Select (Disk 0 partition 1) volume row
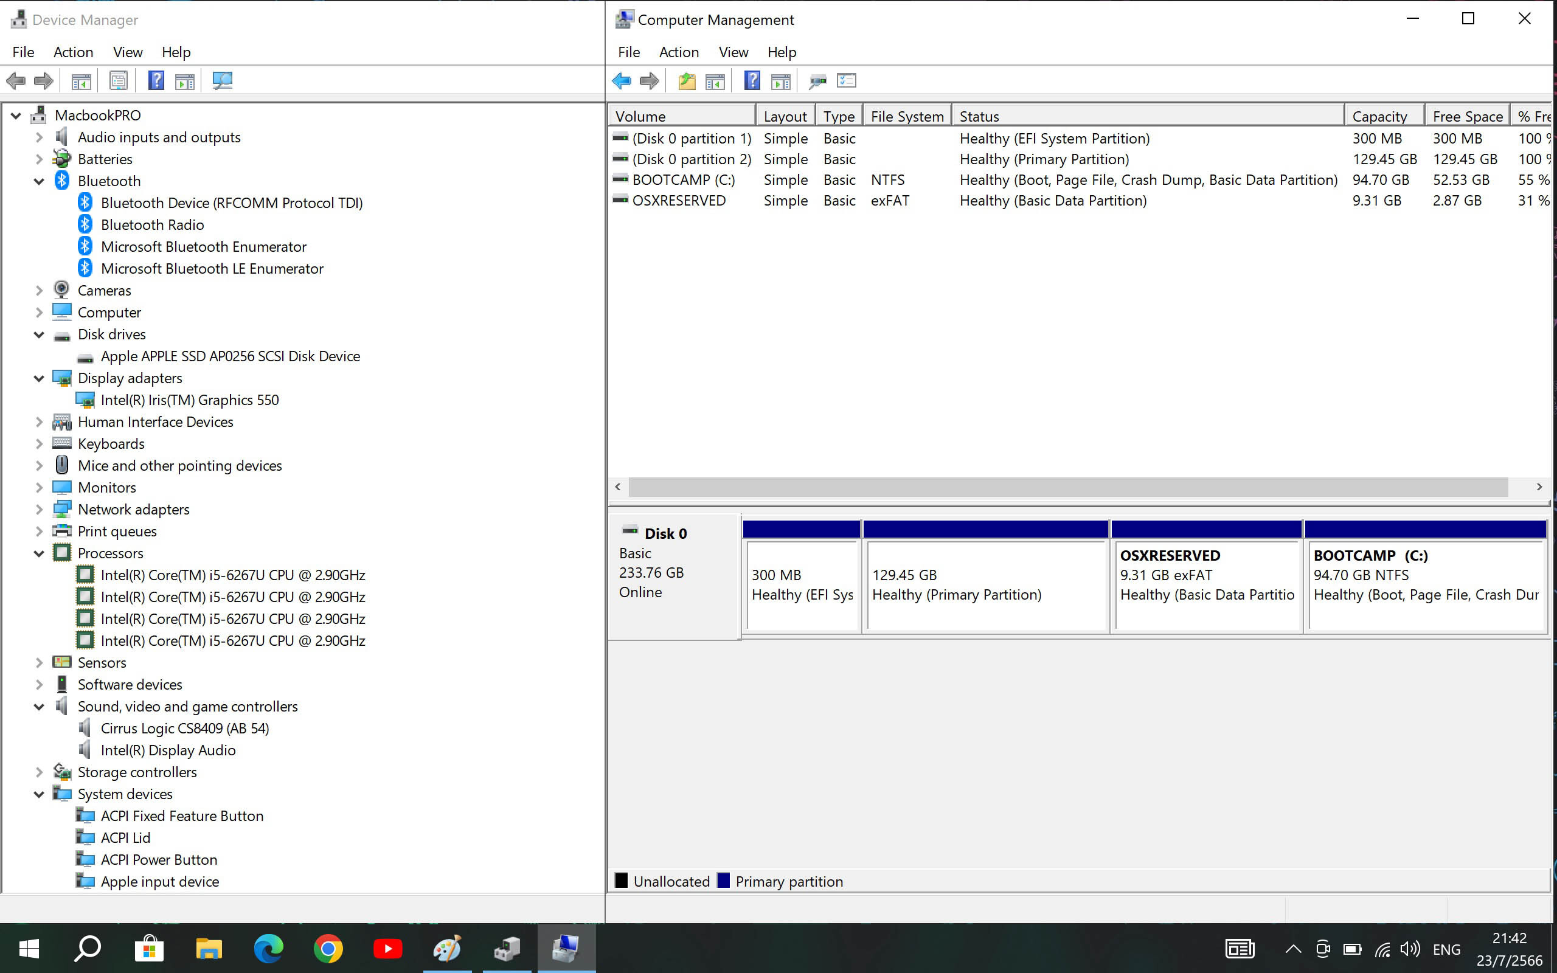 coord(1081,139)
